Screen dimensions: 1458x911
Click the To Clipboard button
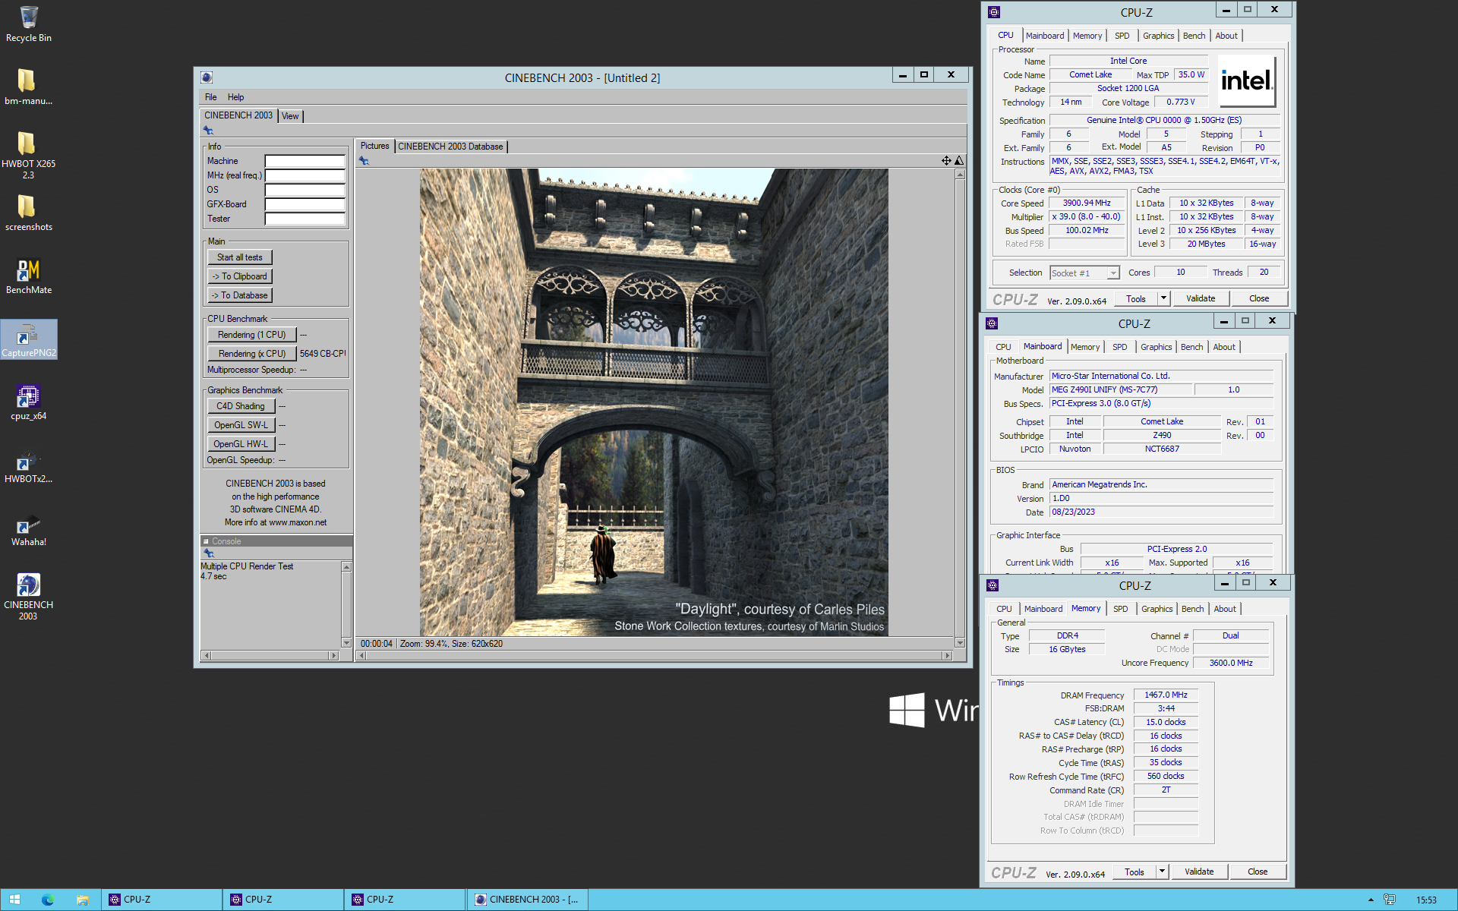point(239,276)
